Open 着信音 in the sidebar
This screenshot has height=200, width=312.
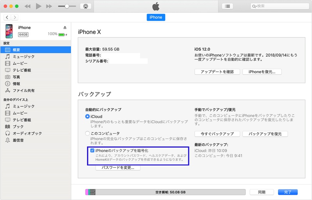(x=35, y=140)
